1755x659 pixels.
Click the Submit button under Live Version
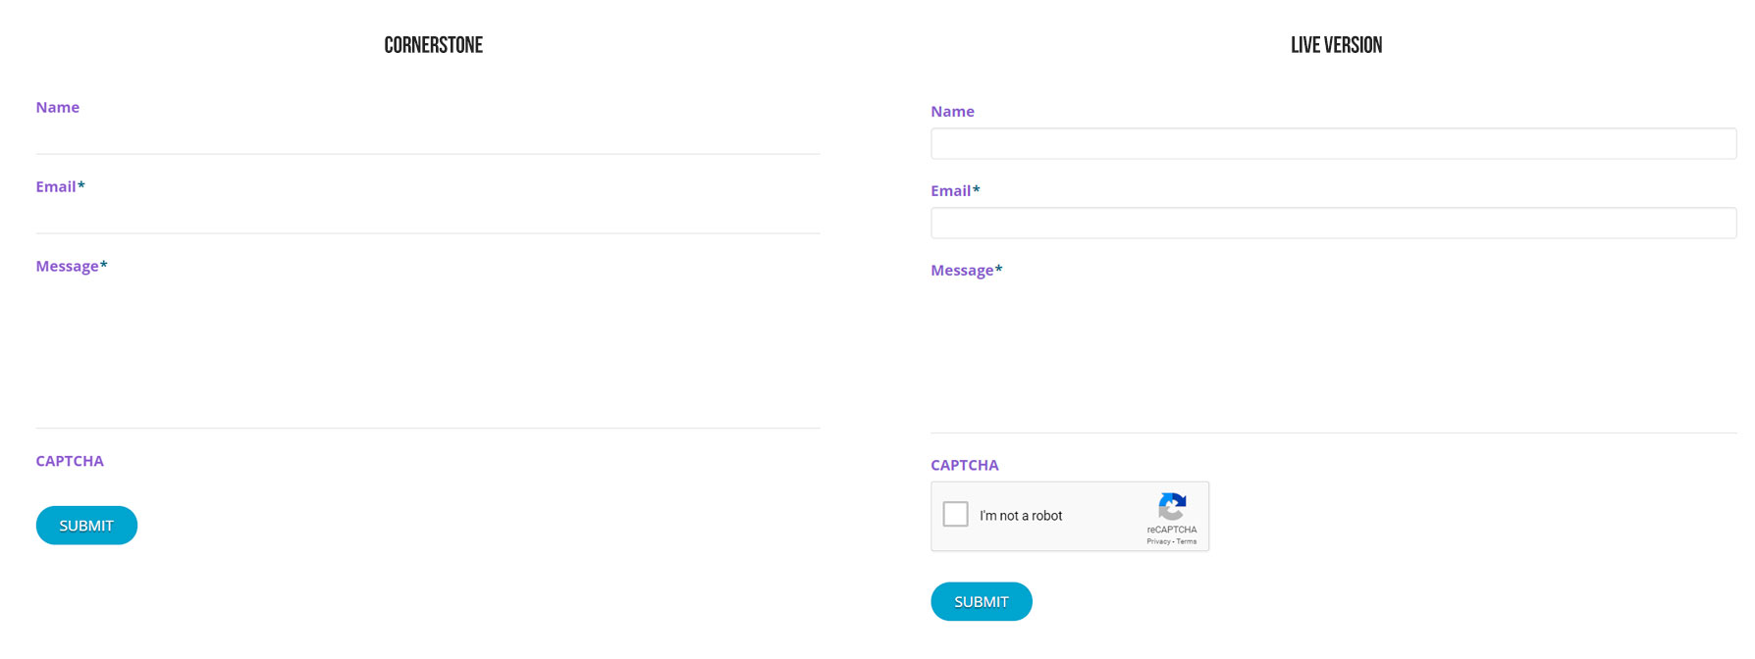coord(982,601)
